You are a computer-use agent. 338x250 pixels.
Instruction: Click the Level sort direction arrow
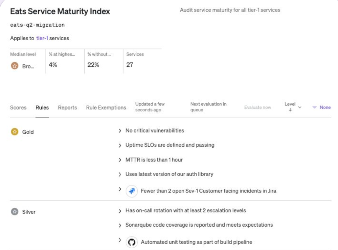(290, 110)
